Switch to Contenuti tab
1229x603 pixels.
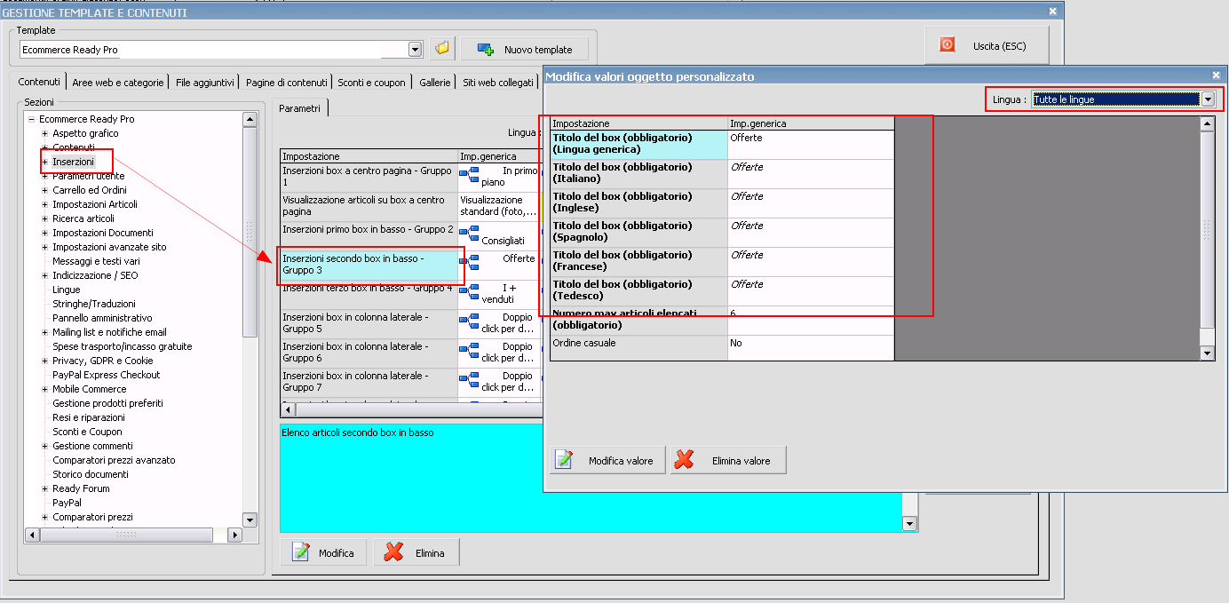pyautogui.click(x=39, y=82)
